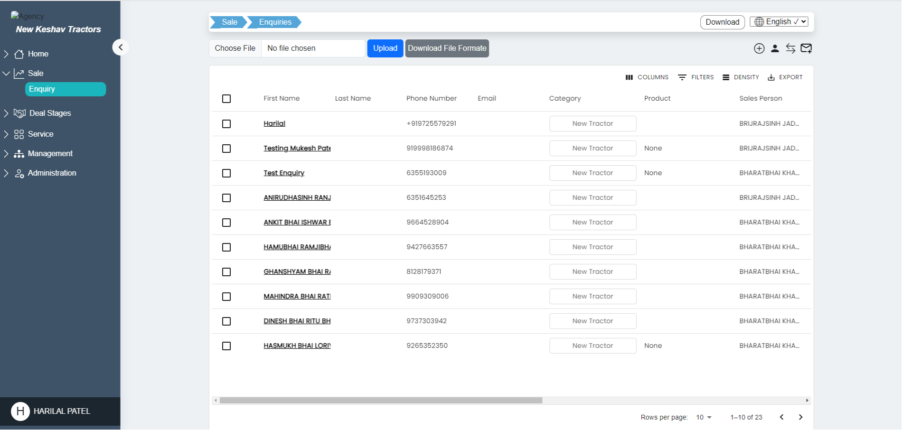Click EXPORT to download table data
The height and width of the screenshot is (430, 902).
785,77
